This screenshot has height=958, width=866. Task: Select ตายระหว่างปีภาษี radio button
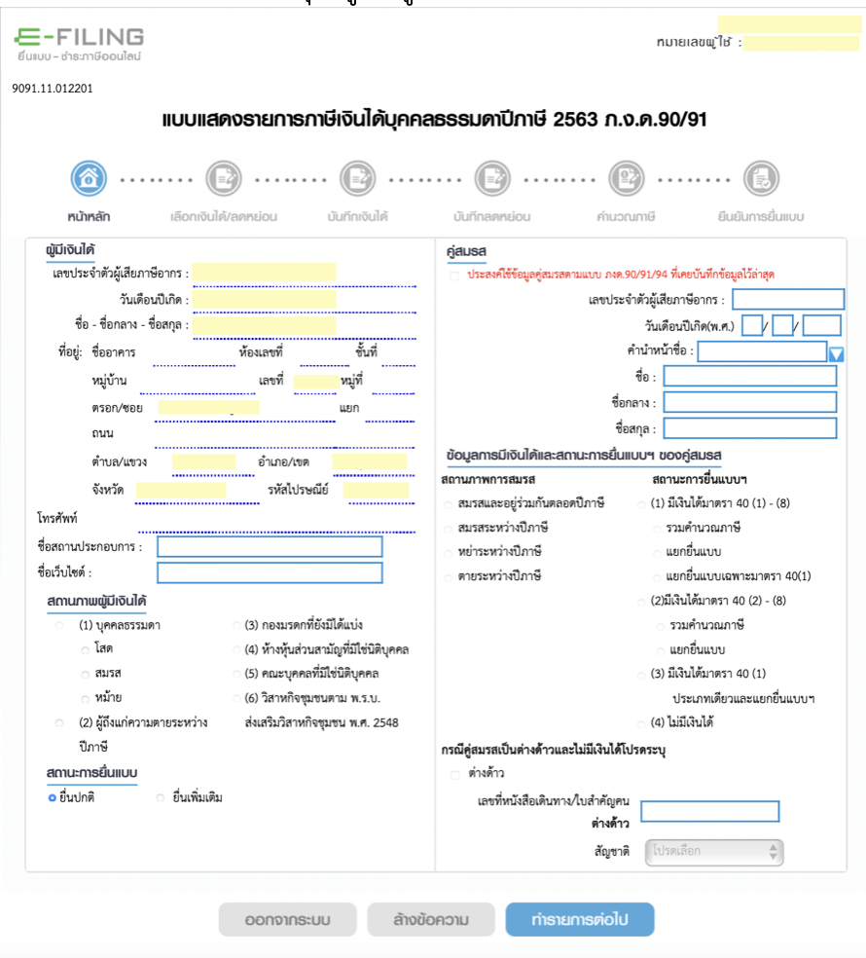tap(449, 578)
